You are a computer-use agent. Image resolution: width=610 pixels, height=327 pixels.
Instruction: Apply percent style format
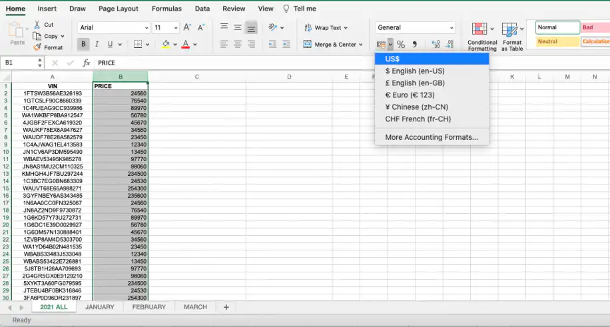pyautogui.click(x=401, y=45)
